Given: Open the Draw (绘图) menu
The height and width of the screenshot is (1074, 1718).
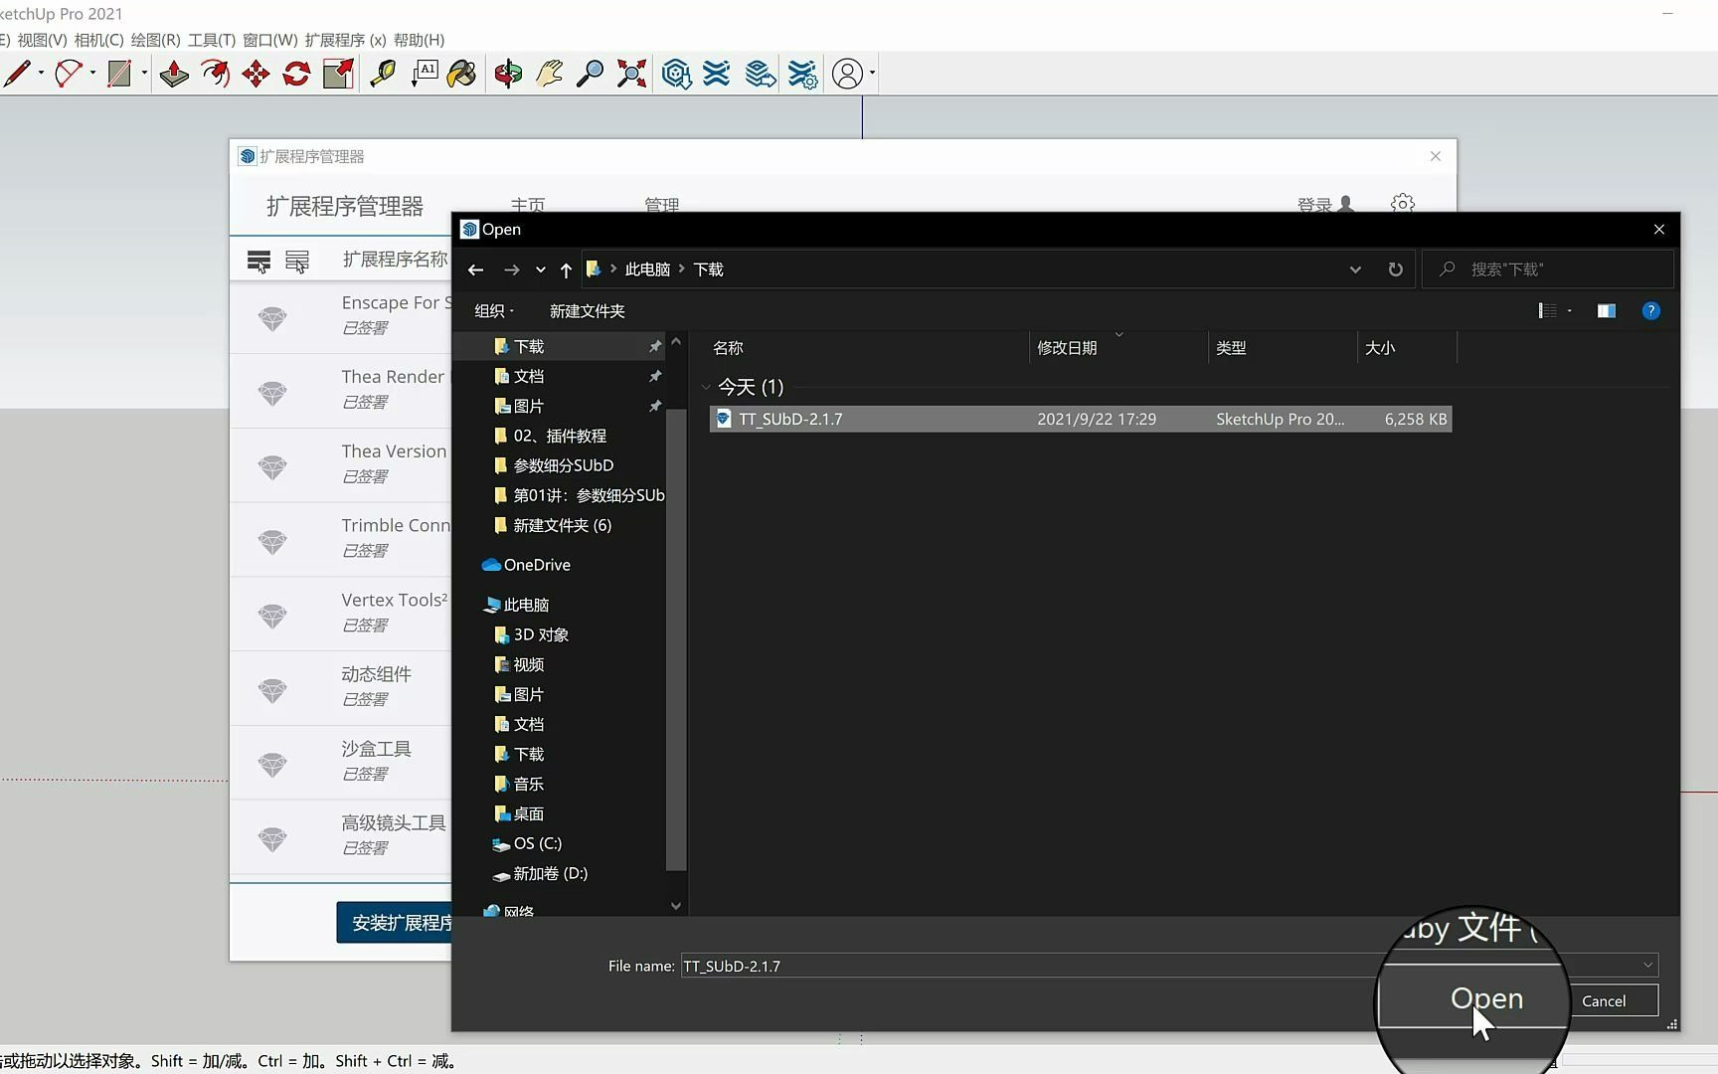Looking at the screenshot, I should (155, 40).
